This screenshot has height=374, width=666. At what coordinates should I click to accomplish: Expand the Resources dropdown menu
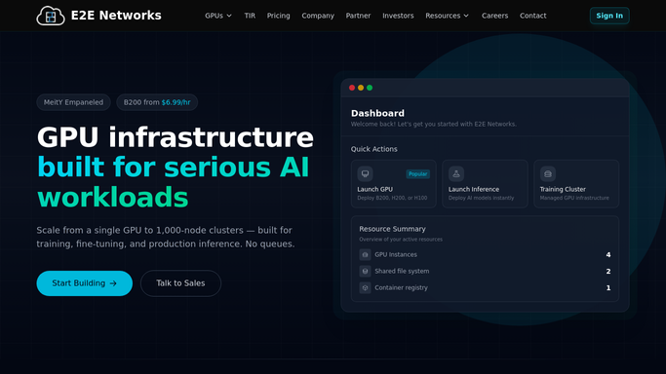coord(447,16)
